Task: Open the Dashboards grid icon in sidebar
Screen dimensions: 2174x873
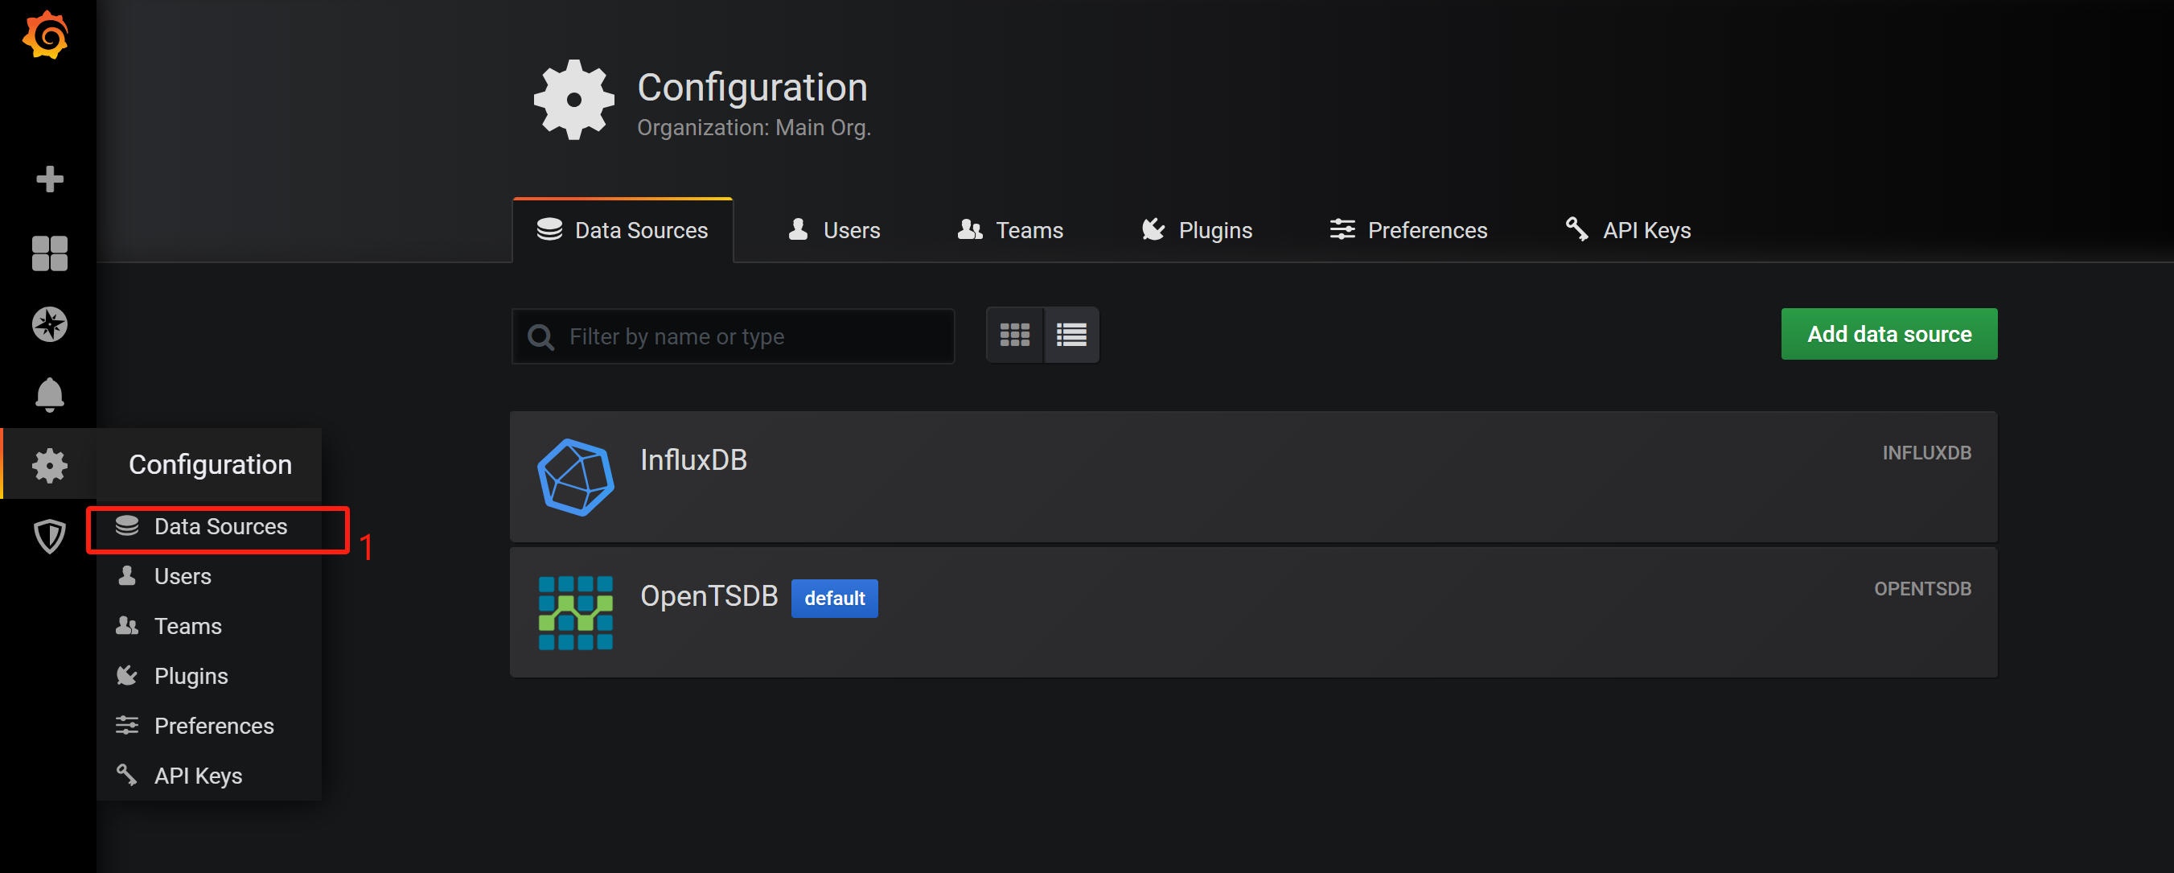Action: (49, 253)
